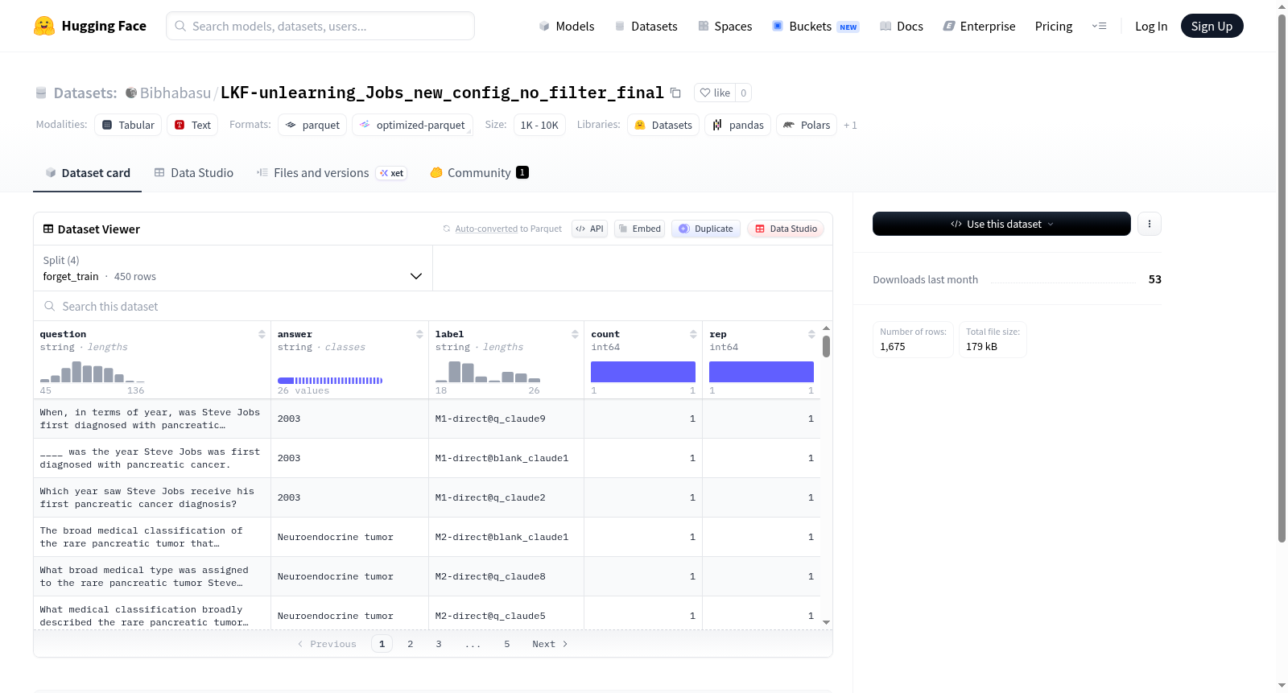Viewport: 1288px width, 693px height.
Task: Open the Polars library tag
Action: pyautogui.click(x=807, y=125)
